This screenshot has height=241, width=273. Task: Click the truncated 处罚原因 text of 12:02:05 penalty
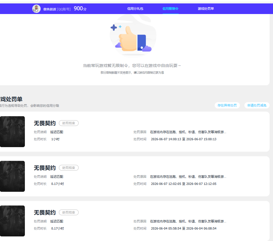click(x=188, y=177)
